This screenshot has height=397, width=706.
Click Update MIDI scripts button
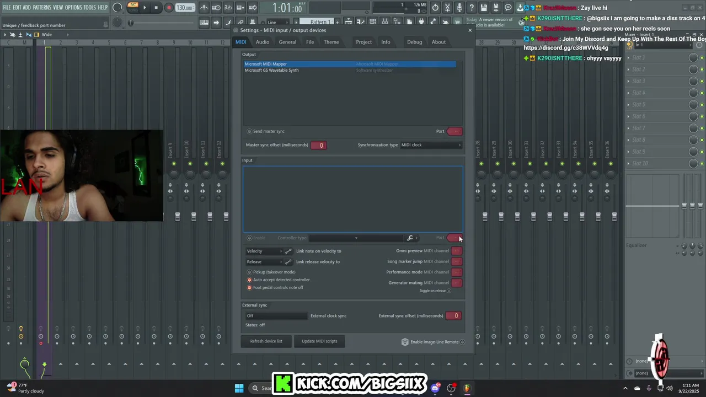click(x=319, y=341)
